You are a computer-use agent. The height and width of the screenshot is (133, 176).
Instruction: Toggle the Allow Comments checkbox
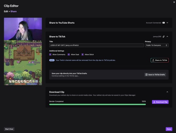pyautogui.click(x=50, y=55)
